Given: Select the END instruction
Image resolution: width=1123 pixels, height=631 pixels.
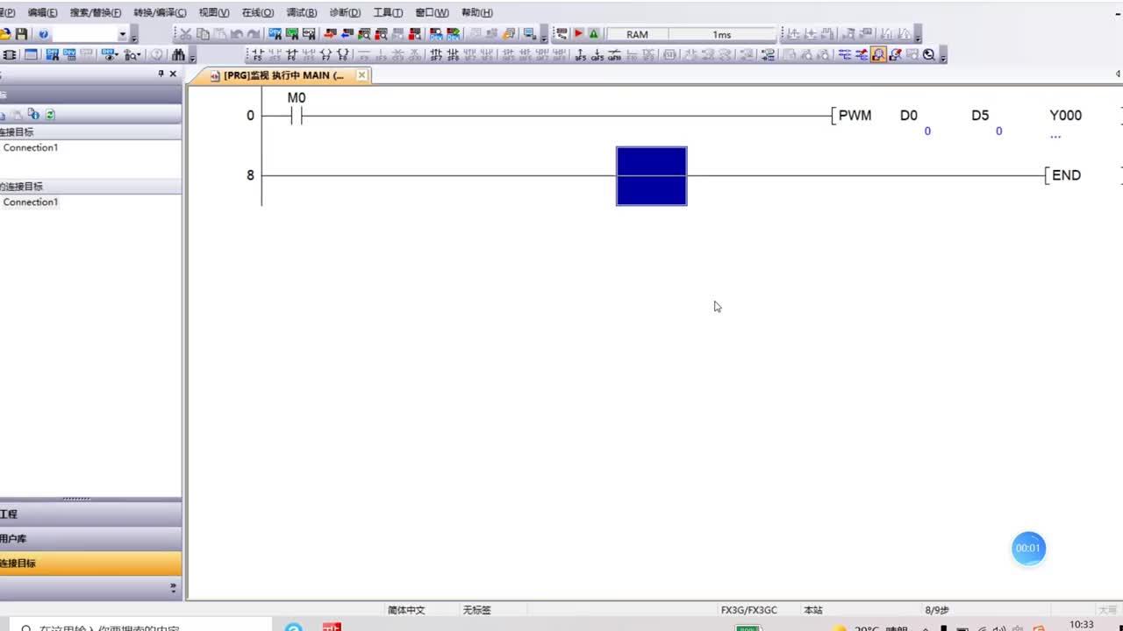Looking at the screenshot, I should 1066,175.
